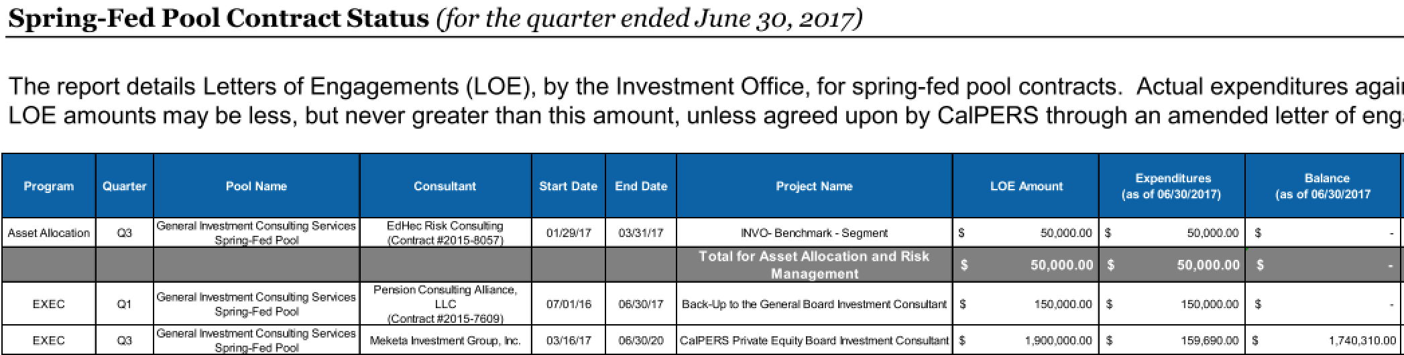Select the INVO- Benchmark - Segment project cell
Viewport: 1404px width, 355px height.
pyautogui.click(x=814, y=233)
